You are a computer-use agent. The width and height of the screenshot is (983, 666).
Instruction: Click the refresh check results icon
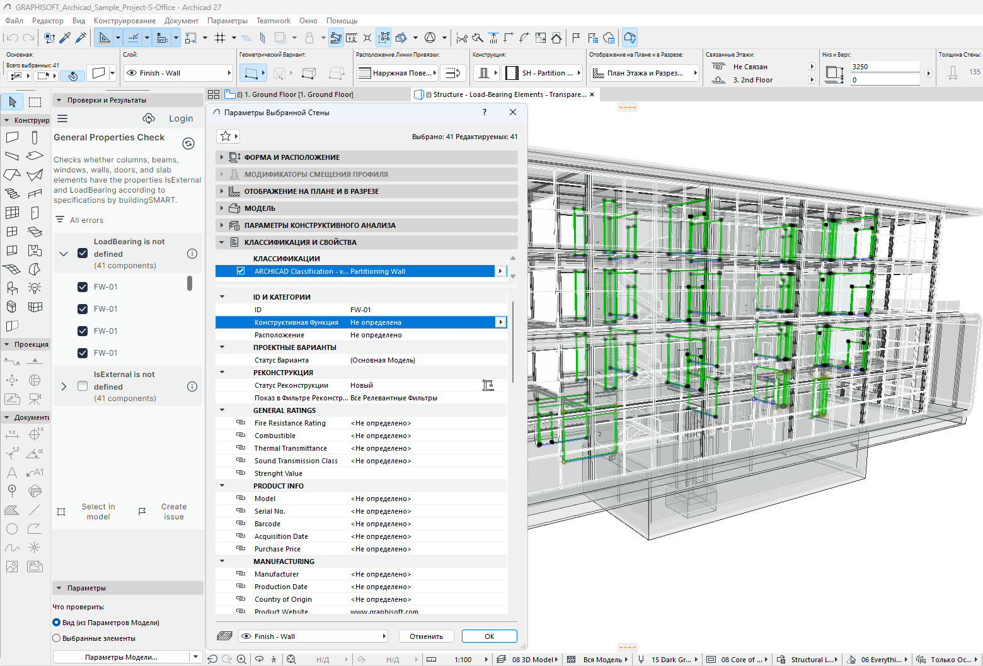(x=188, y=144)
